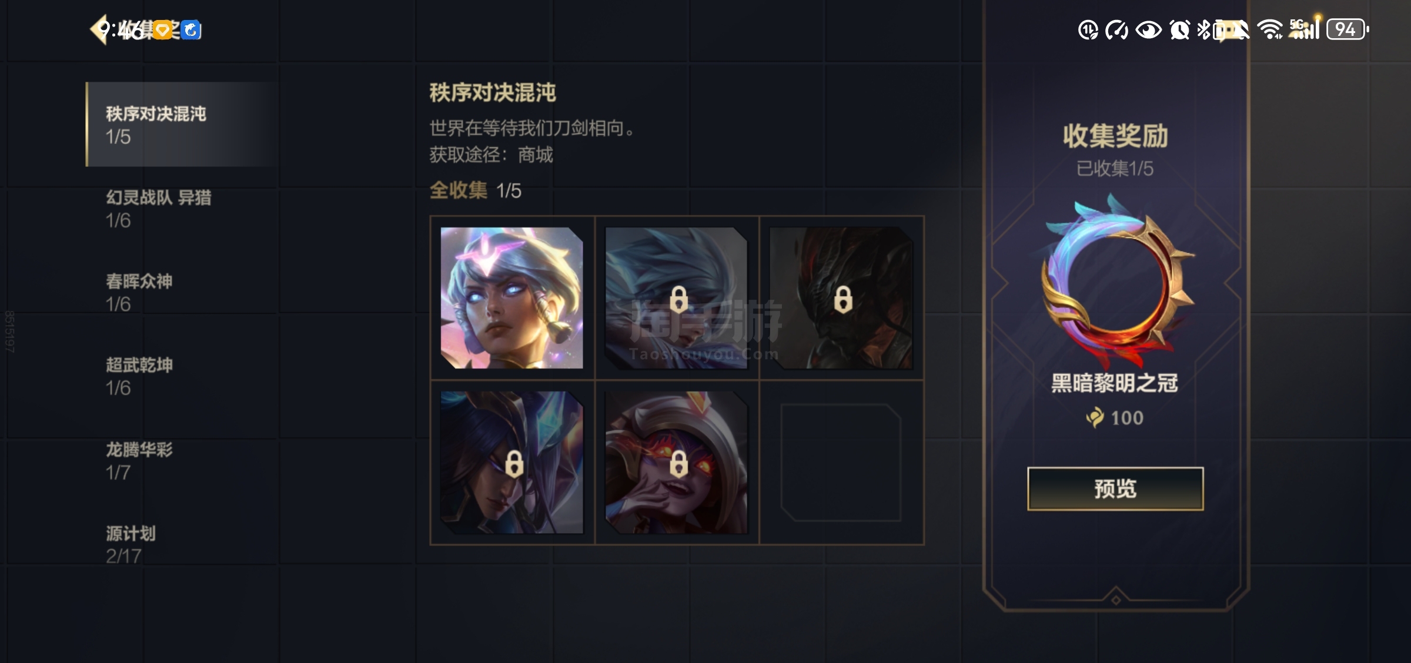Tap the locked dark armored champion skin
1411x663 pixels.
tap(841, 298)
